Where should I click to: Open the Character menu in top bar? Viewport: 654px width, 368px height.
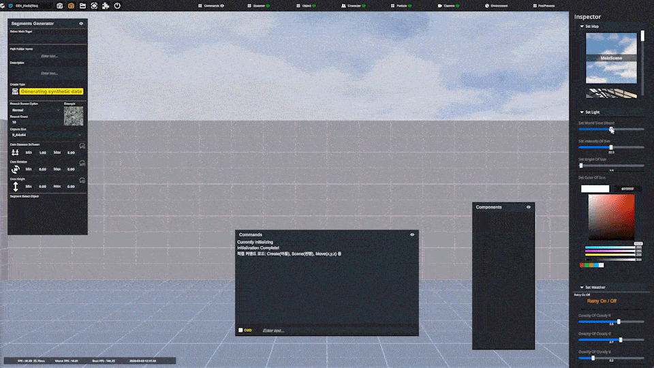click(354, 5)
